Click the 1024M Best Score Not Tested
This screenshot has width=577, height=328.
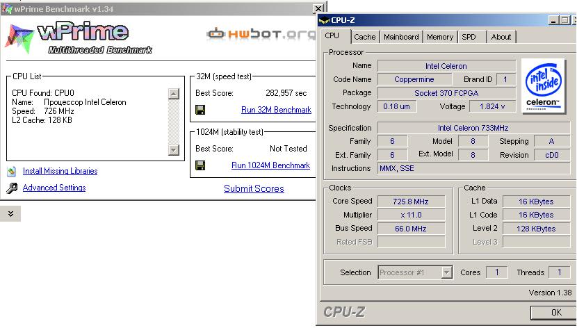(288, 149)
